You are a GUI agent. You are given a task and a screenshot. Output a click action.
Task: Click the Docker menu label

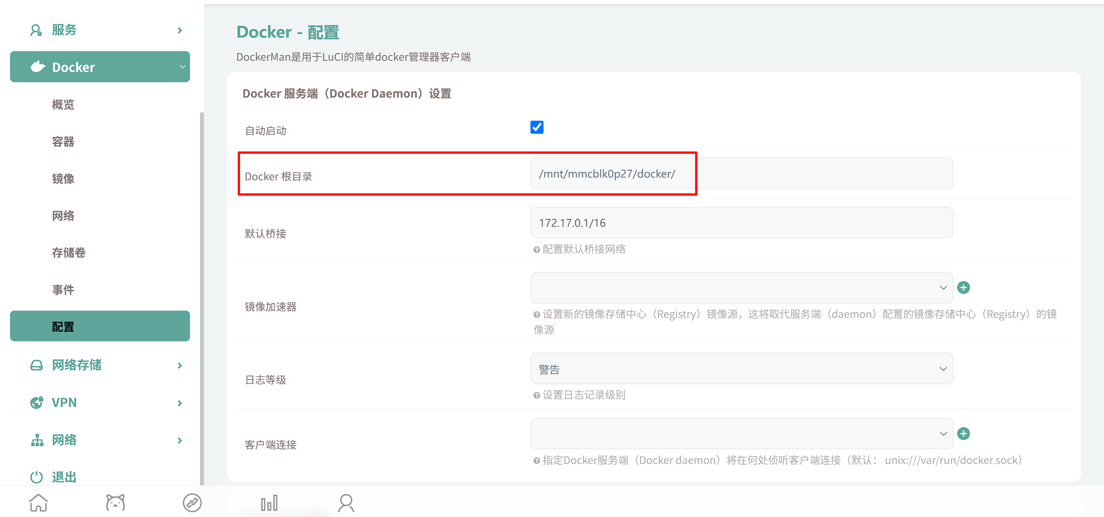pos(73,67)
